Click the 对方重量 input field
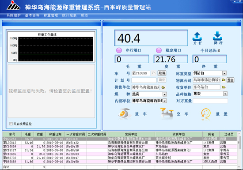Screen dimensions: 243x170 pyautogui.click(x=210, y=101)
